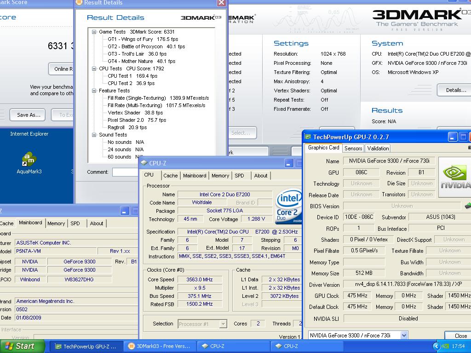471x353 pixels.
Task: Switch to the first CPU-Z taskbar button
Action: [x=233, y=346]
